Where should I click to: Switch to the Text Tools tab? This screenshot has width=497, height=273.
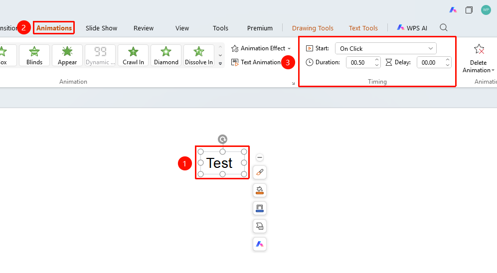363,28
